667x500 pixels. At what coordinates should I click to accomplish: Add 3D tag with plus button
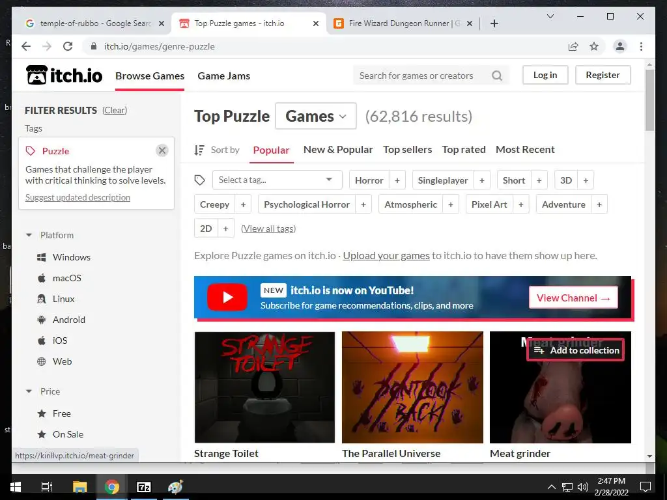pyautogui.click(x=586, y=180)
